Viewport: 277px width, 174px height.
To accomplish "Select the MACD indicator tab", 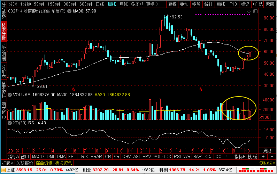I will click(38, 157).
